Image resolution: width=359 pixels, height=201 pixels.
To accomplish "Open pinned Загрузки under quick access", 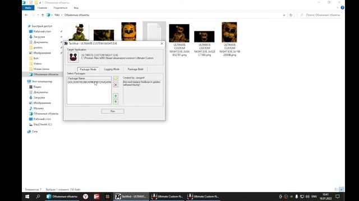I will pos(39,37).
